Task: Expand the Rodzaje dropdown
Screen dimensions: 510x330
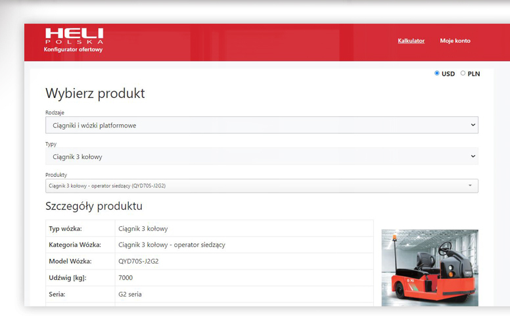Action: coord(262,125)
